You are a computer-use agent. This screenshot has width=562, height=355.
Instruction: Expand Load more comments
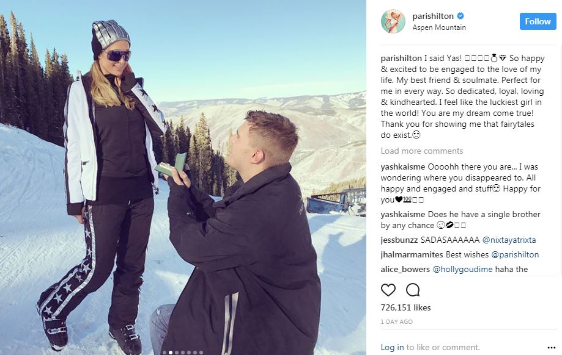[422, 151]
